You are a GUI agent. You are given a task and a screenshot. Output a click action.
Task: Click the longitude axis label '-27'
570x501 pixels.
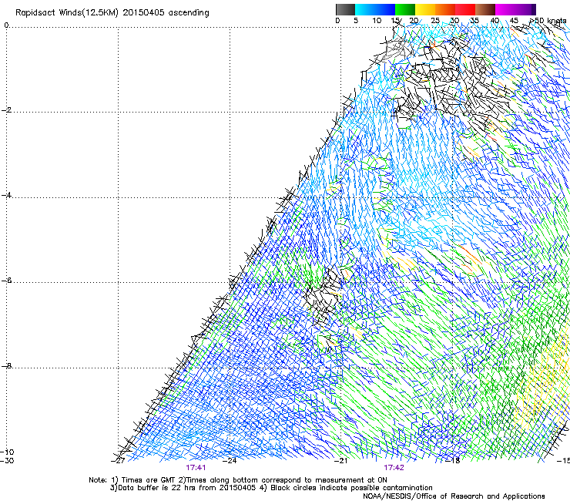(118, 461)
